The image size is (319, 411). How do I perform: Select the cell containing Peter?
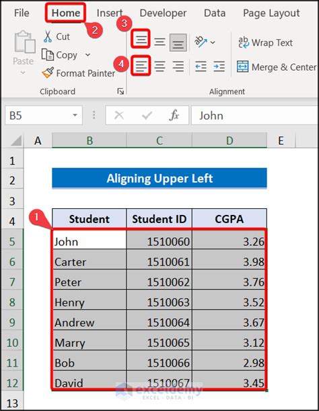pyautogui.click(x=90, y=280)
